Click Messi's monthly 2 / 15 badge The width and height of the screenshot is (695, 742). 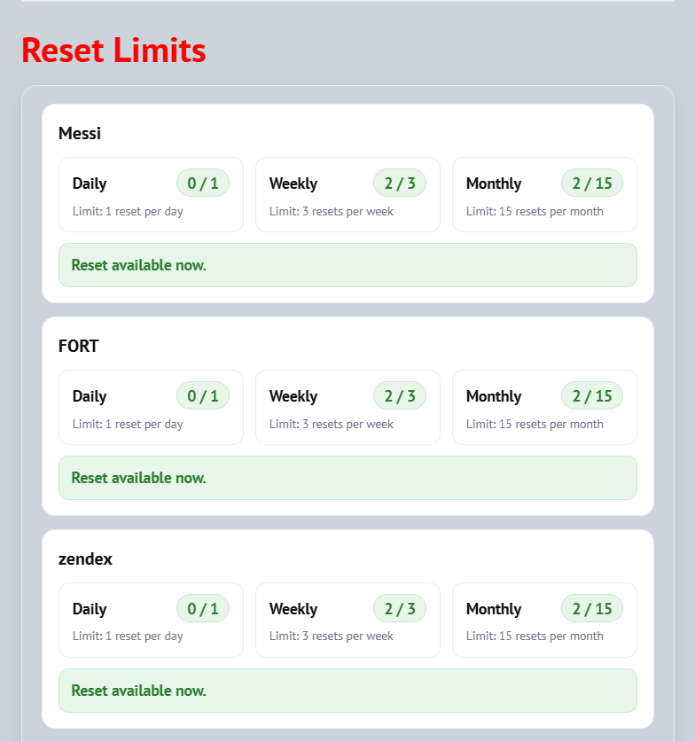click(592, 183)
